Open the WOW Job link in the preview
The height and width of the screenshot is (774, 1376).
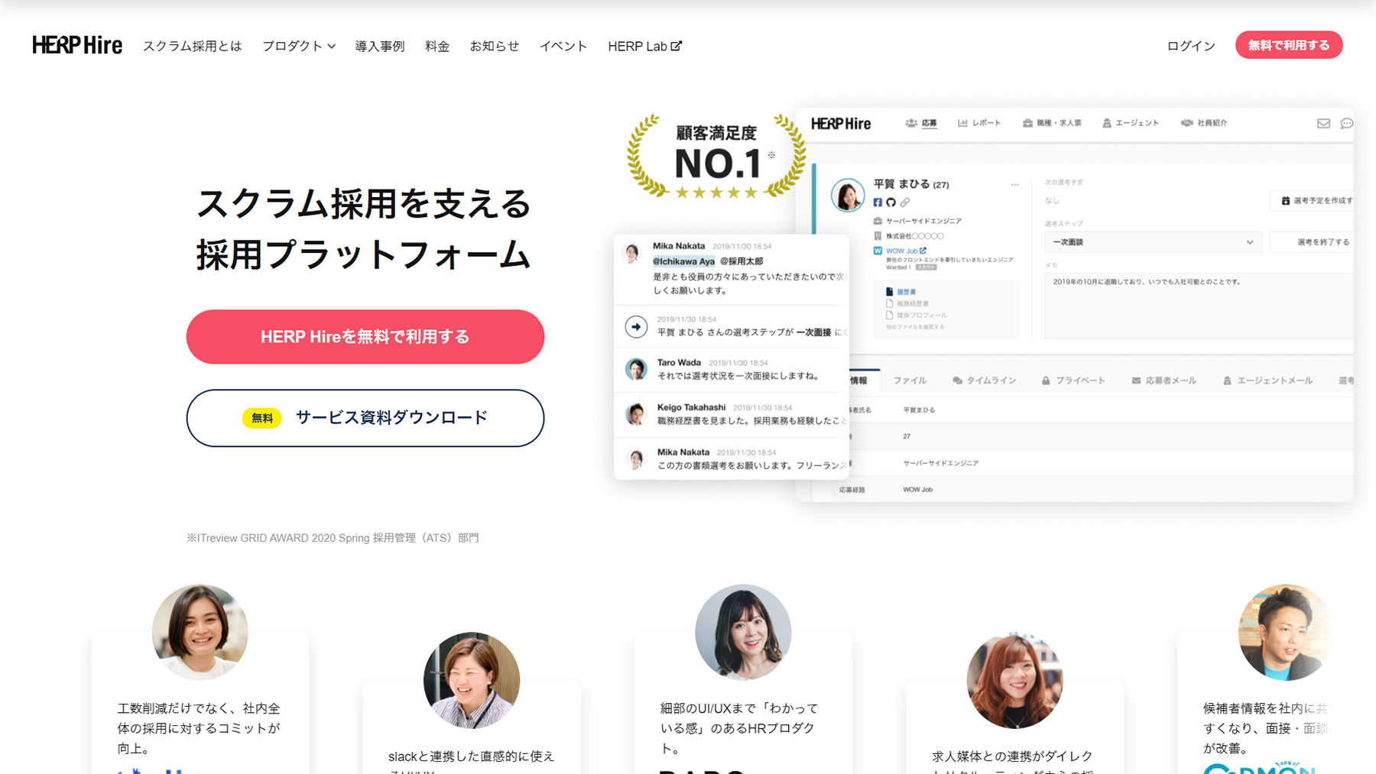[x=906, y=251]
